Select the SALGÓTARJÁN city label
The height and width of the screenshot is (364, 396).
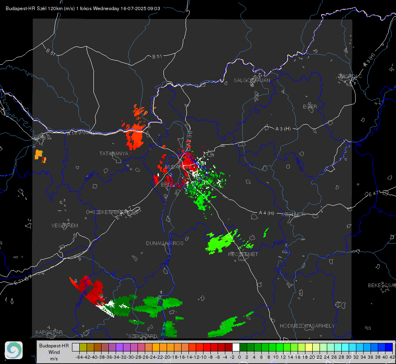click(x=252, y=80)
